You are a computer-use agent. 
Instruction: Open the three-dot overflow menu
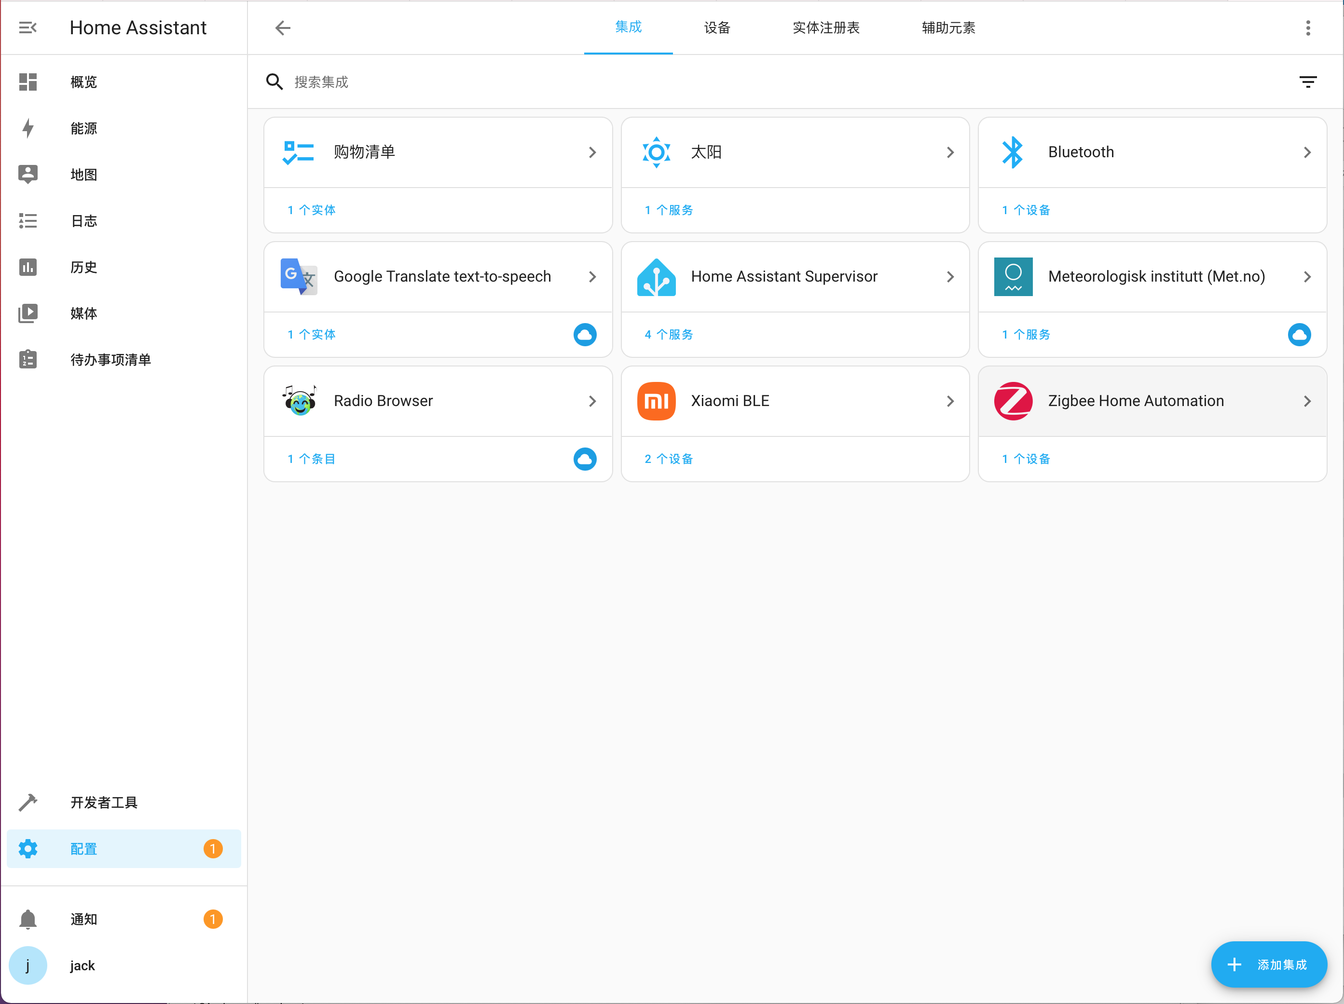click(x=1307, y=27)
